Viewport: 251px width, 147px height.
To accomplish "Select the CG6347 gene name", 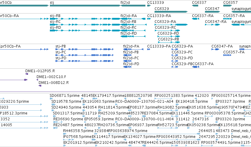I will 212,9.
